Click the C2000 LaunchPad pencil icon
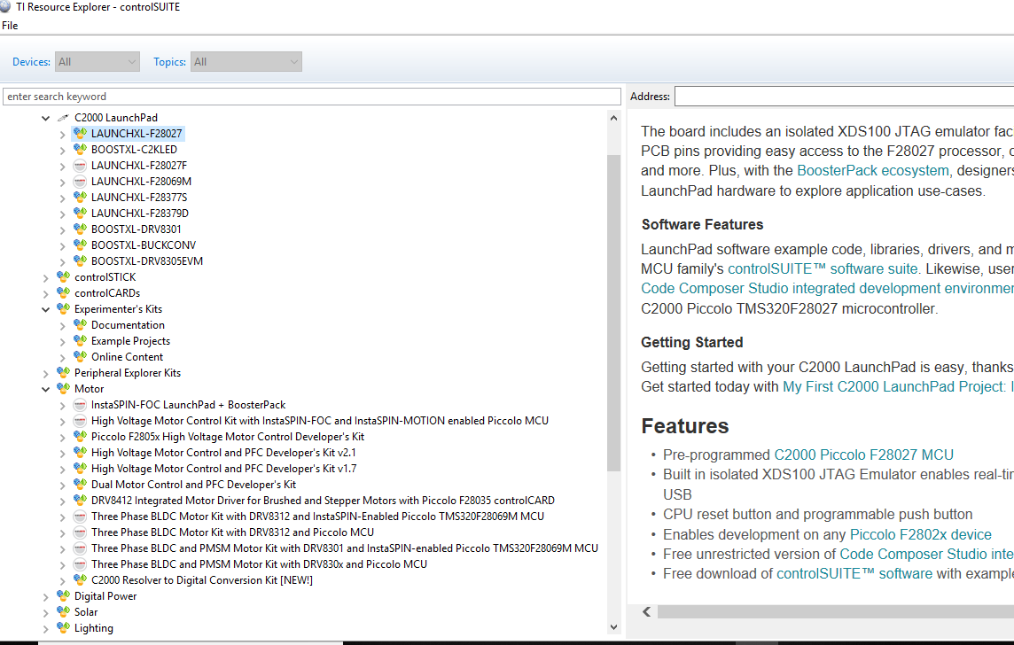The height and width of the screenshot is (645, 1014). tap(63, 118)
